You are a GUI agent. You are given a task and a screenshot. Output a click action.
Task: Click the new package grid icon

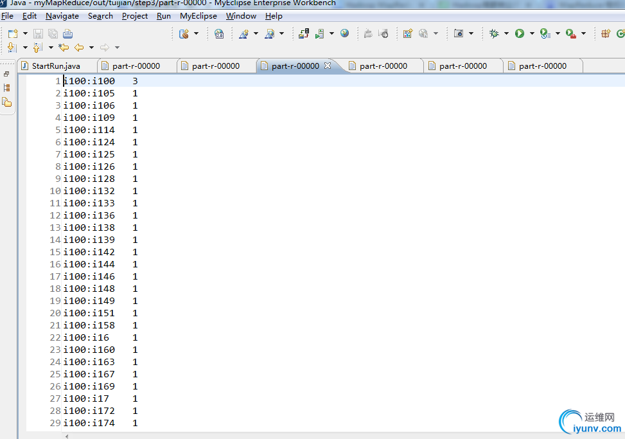click(x=606, y=33)
